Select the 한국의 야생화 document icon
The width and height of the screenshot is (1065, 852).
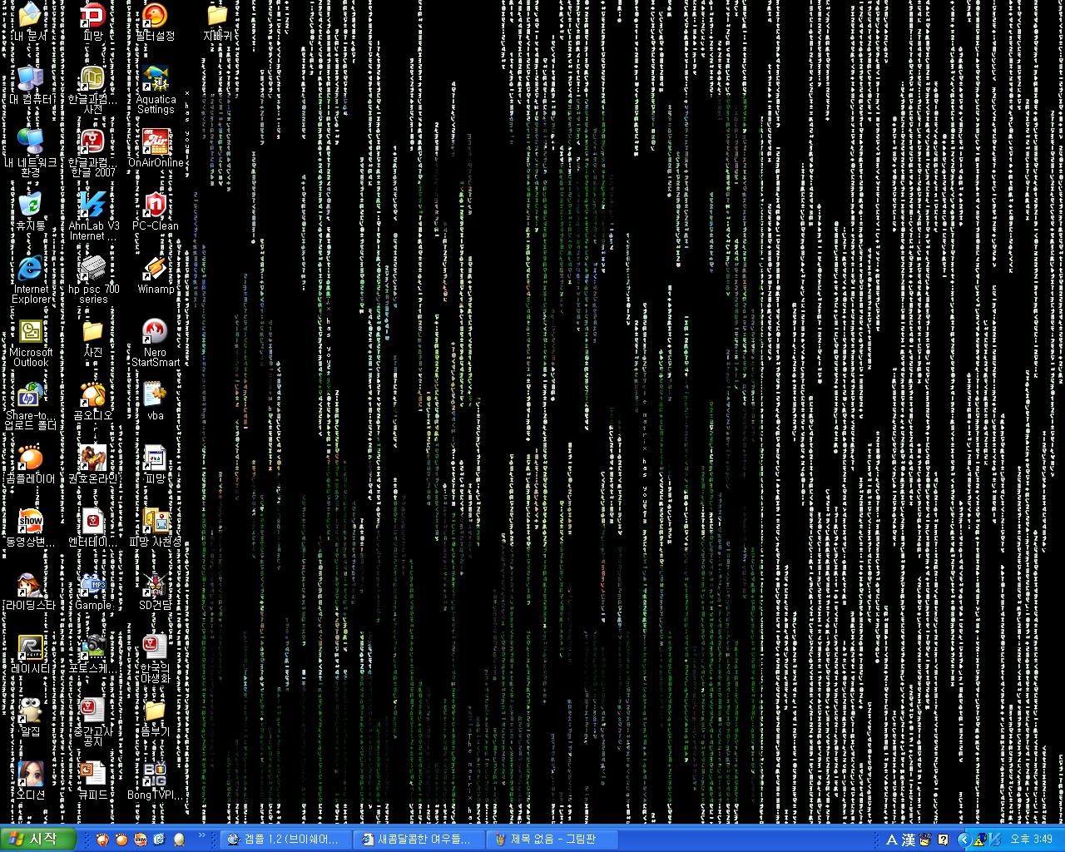tap(156, 658)
